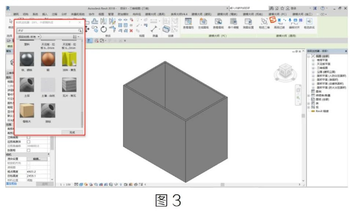This screenshot has width=350, height=211.
Task: Click the help question icon in title bar
Action: click(323, 8)
